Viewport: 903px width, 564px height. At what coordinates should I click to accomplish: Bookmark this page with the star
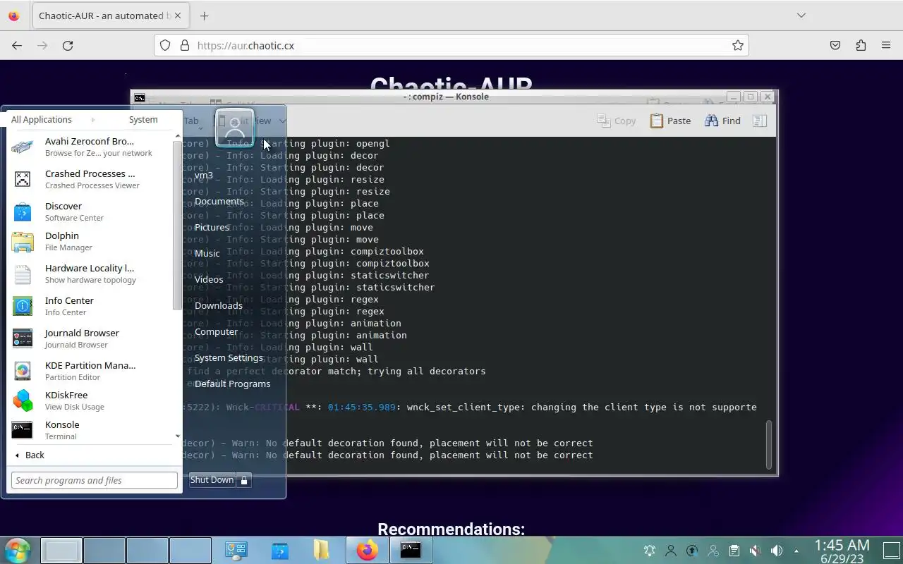pyautogui.click(x=738, y=45)
